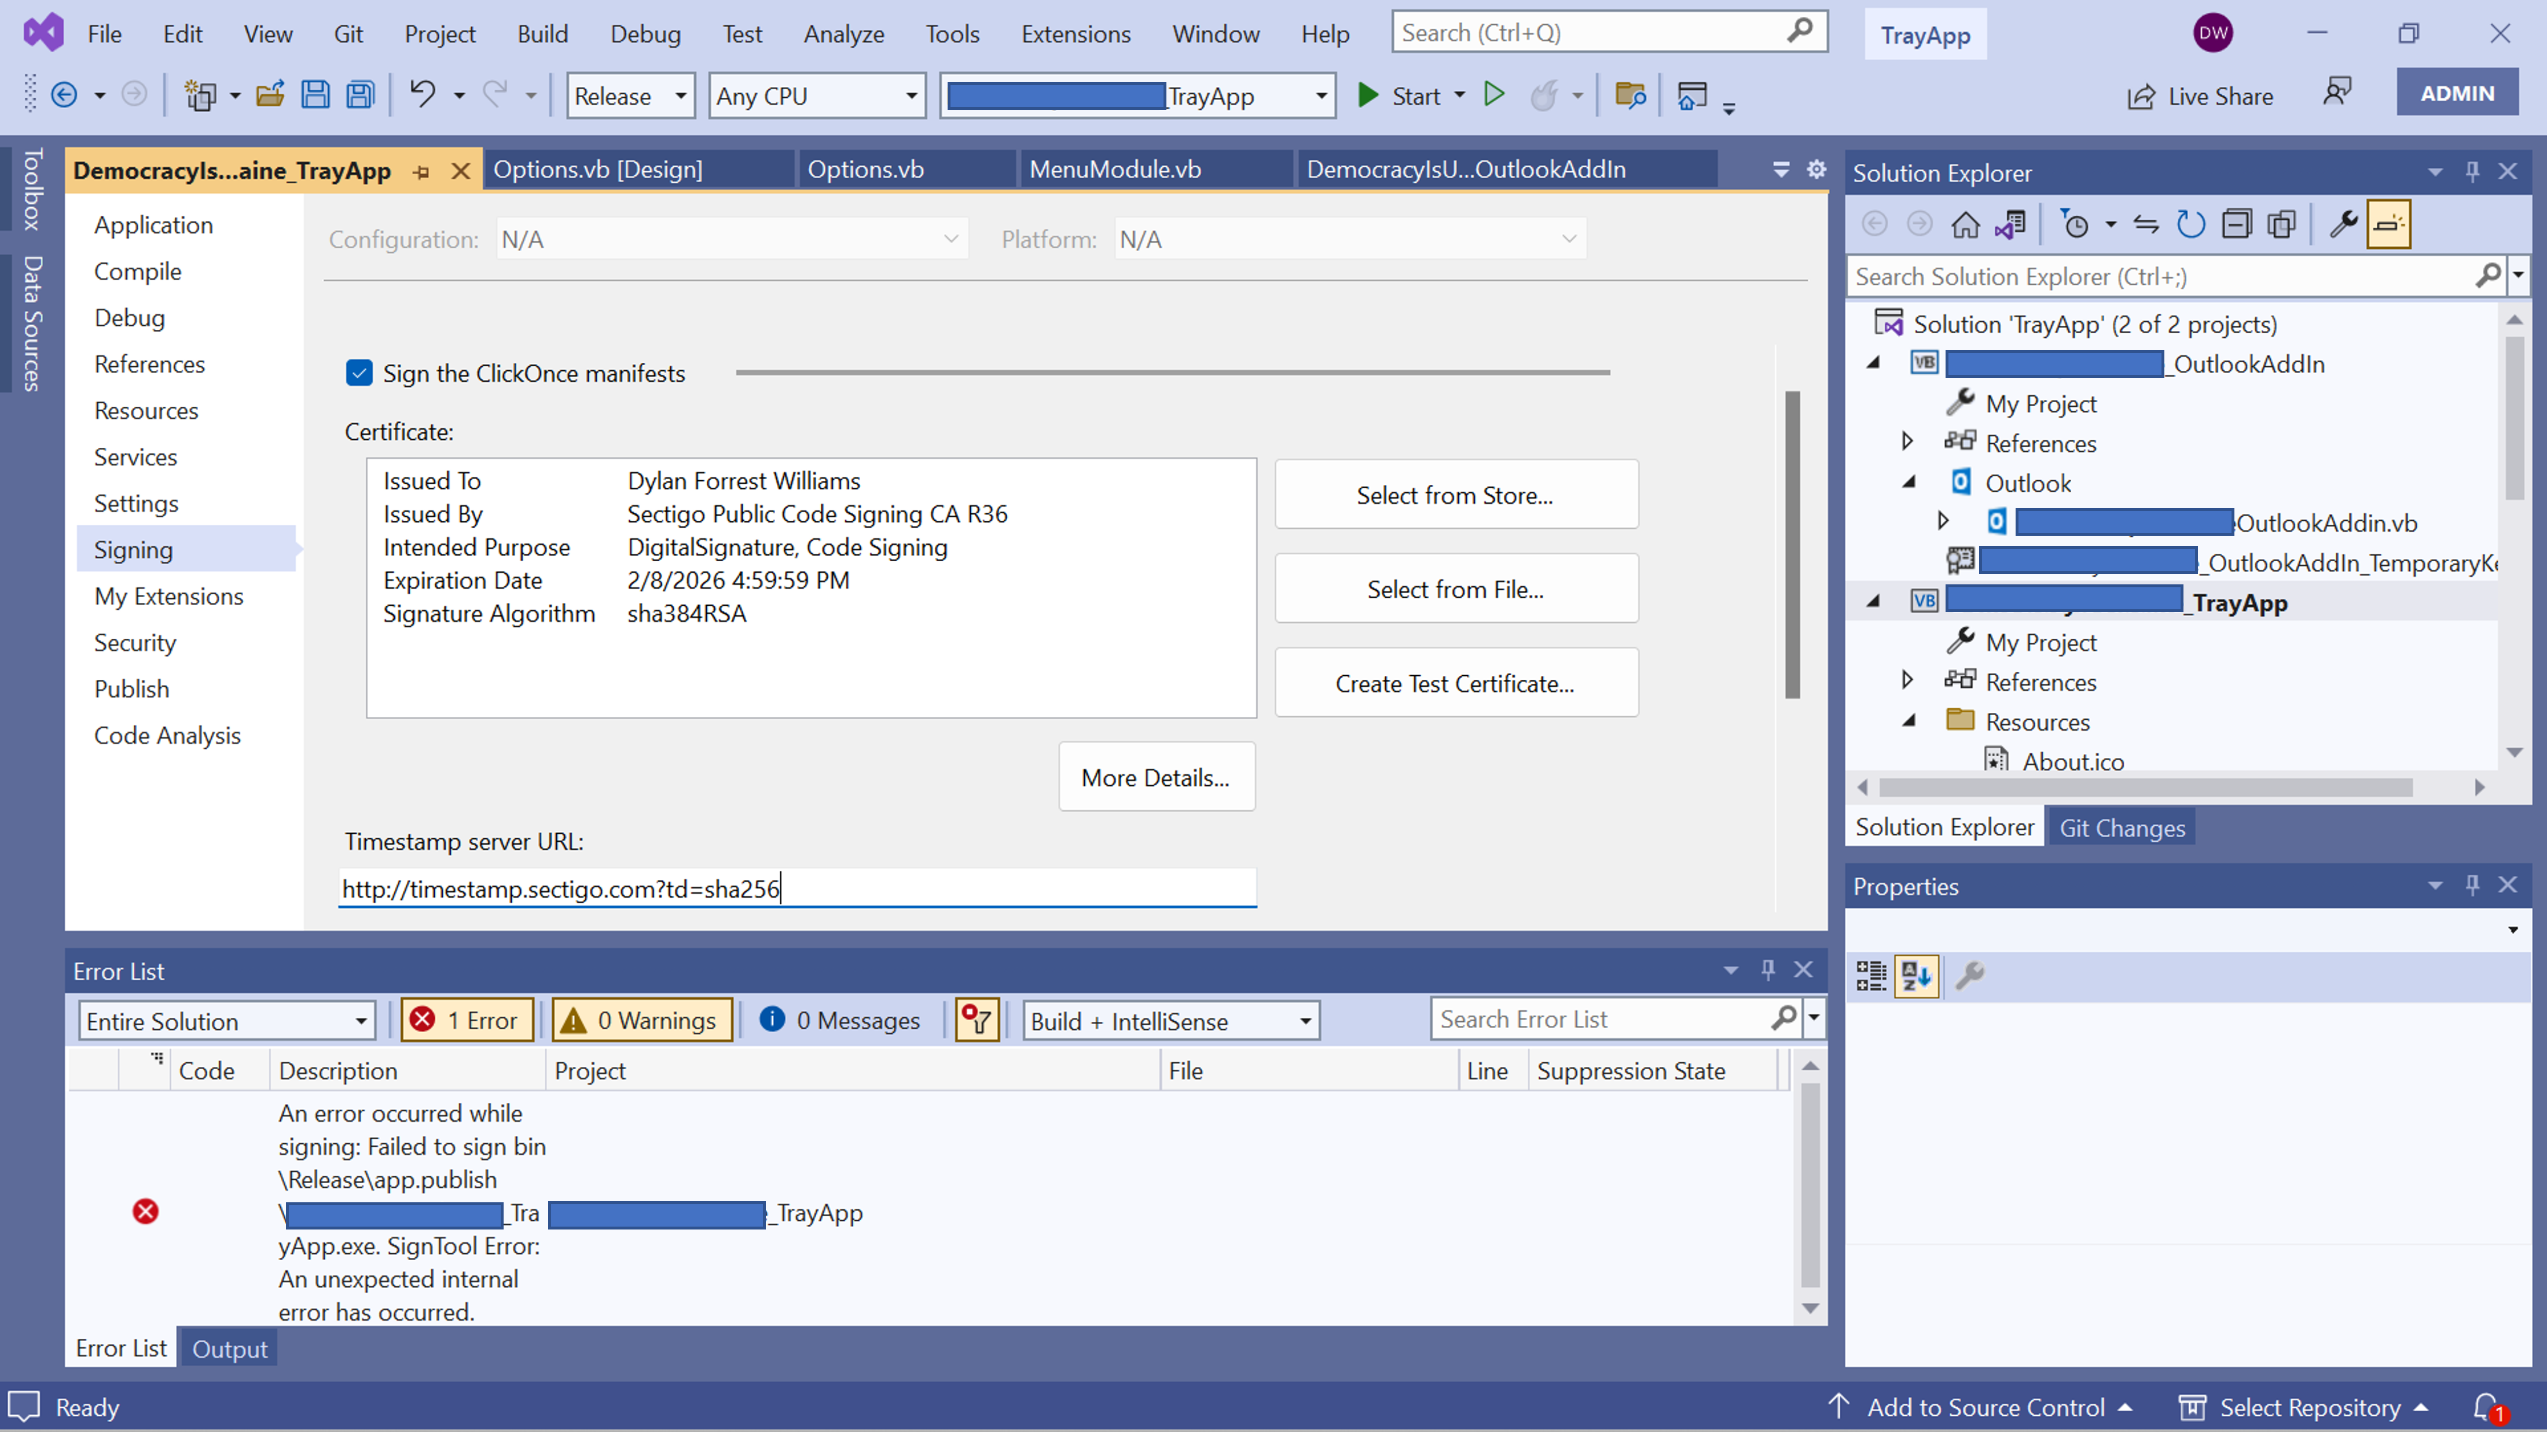Click the Properties wrench icon in Solution Explorer
2547x1432 pixels.
pos(2342,224)
